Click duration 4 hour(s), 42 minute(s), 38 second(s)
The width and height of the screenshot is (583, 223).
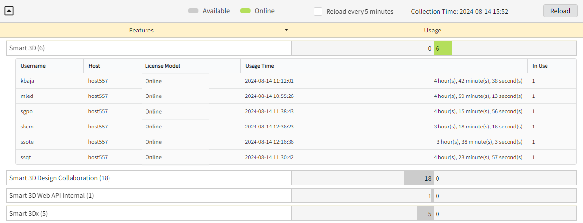tap(478, 81)
